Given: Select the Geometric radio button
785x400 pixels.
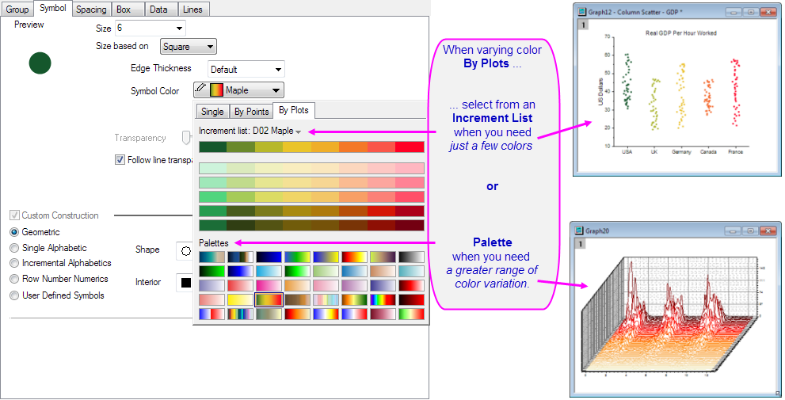Looking at the screenshot, I should (x=14, y=232).
